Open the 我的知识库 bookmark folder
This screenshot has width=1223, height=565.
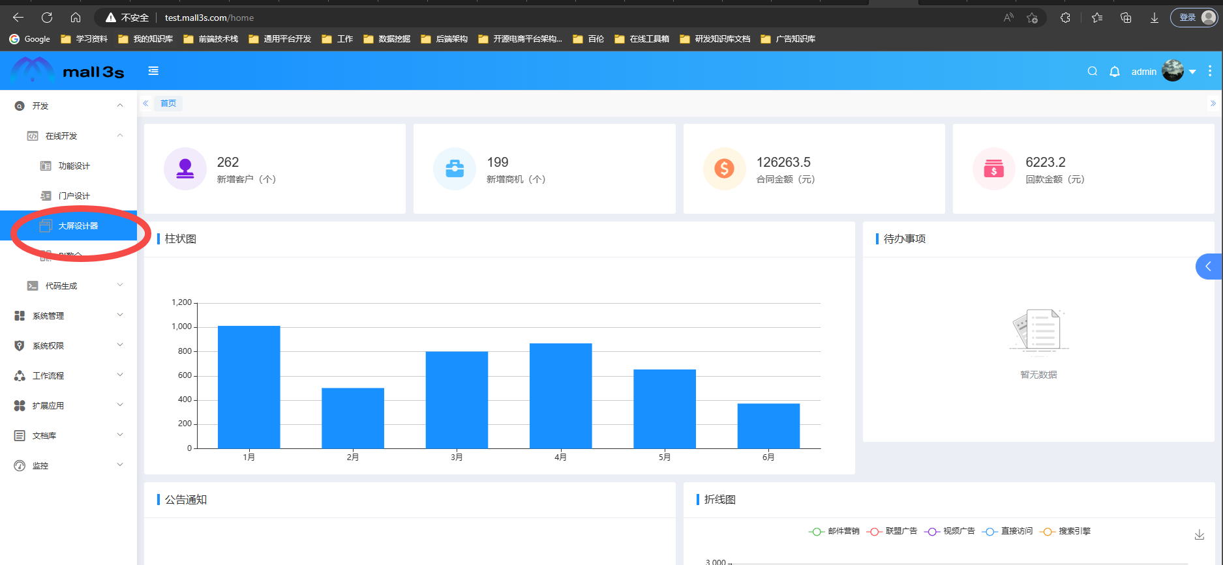pyautogui.click(x=145, y=39)
